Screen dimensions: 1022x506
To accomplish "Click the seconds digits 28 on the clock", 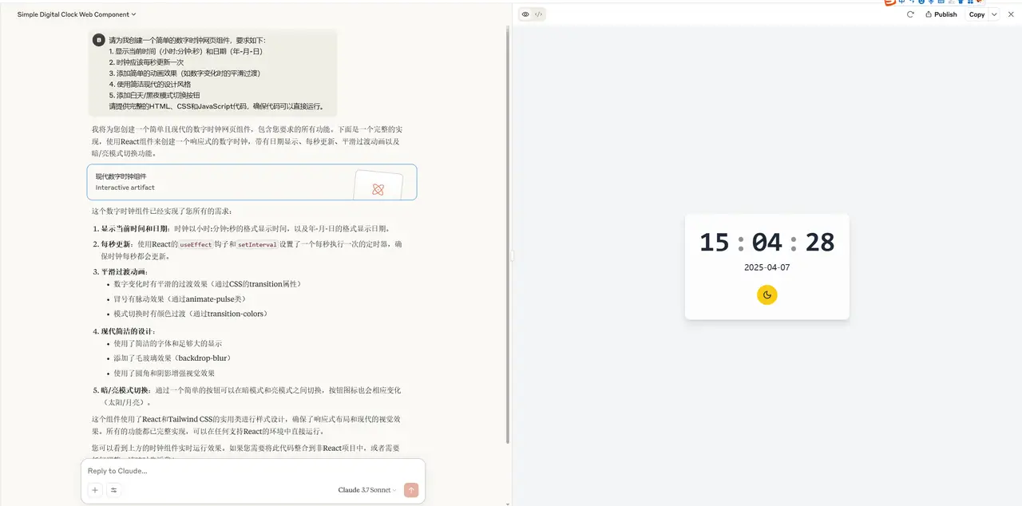I will pyautogui.click(x=820, y=242).
